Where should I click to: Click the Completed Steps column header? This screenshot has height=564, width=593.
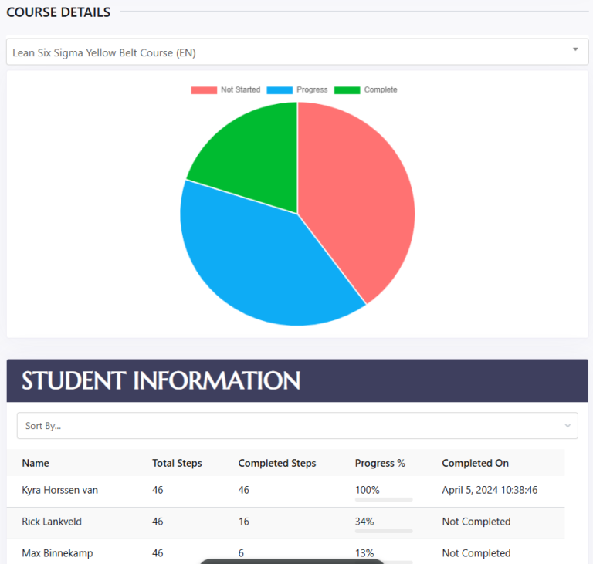(276, 464)
